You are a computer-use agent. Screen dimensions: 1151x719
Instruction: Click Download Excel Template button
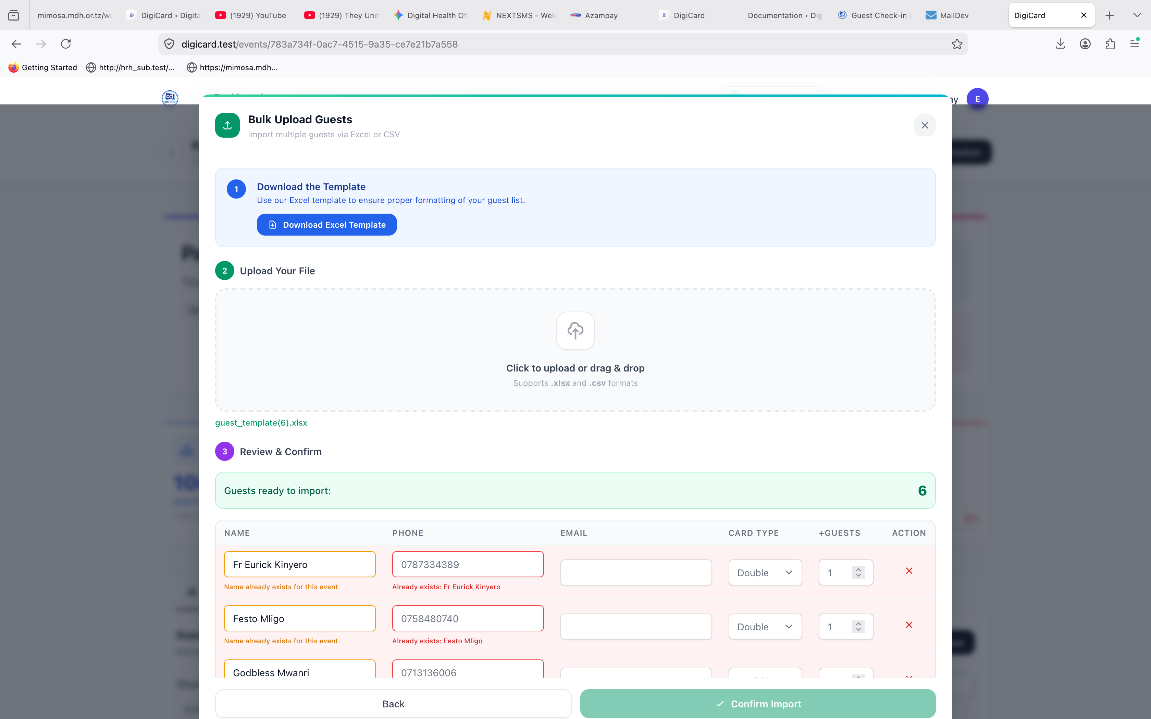click(x=327, y=225)
